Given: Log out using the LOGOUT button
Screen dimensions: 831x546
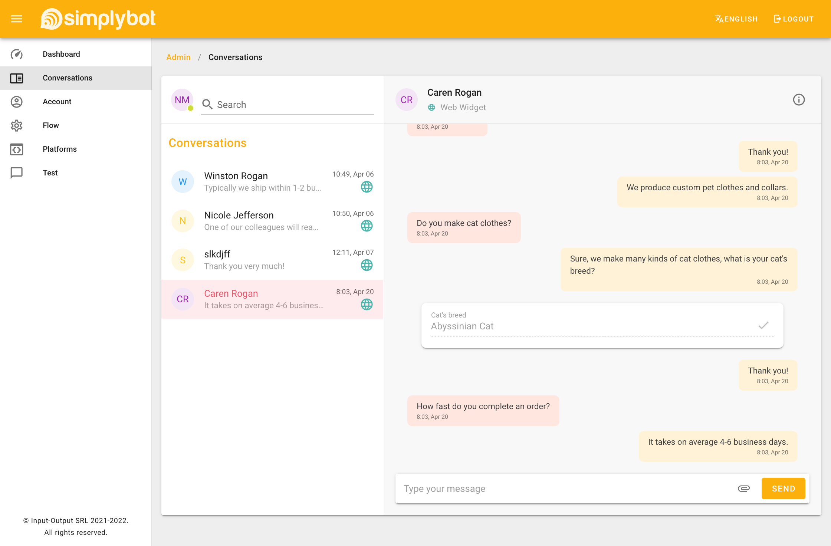Looking at the screenshot, I should (794, 19).
